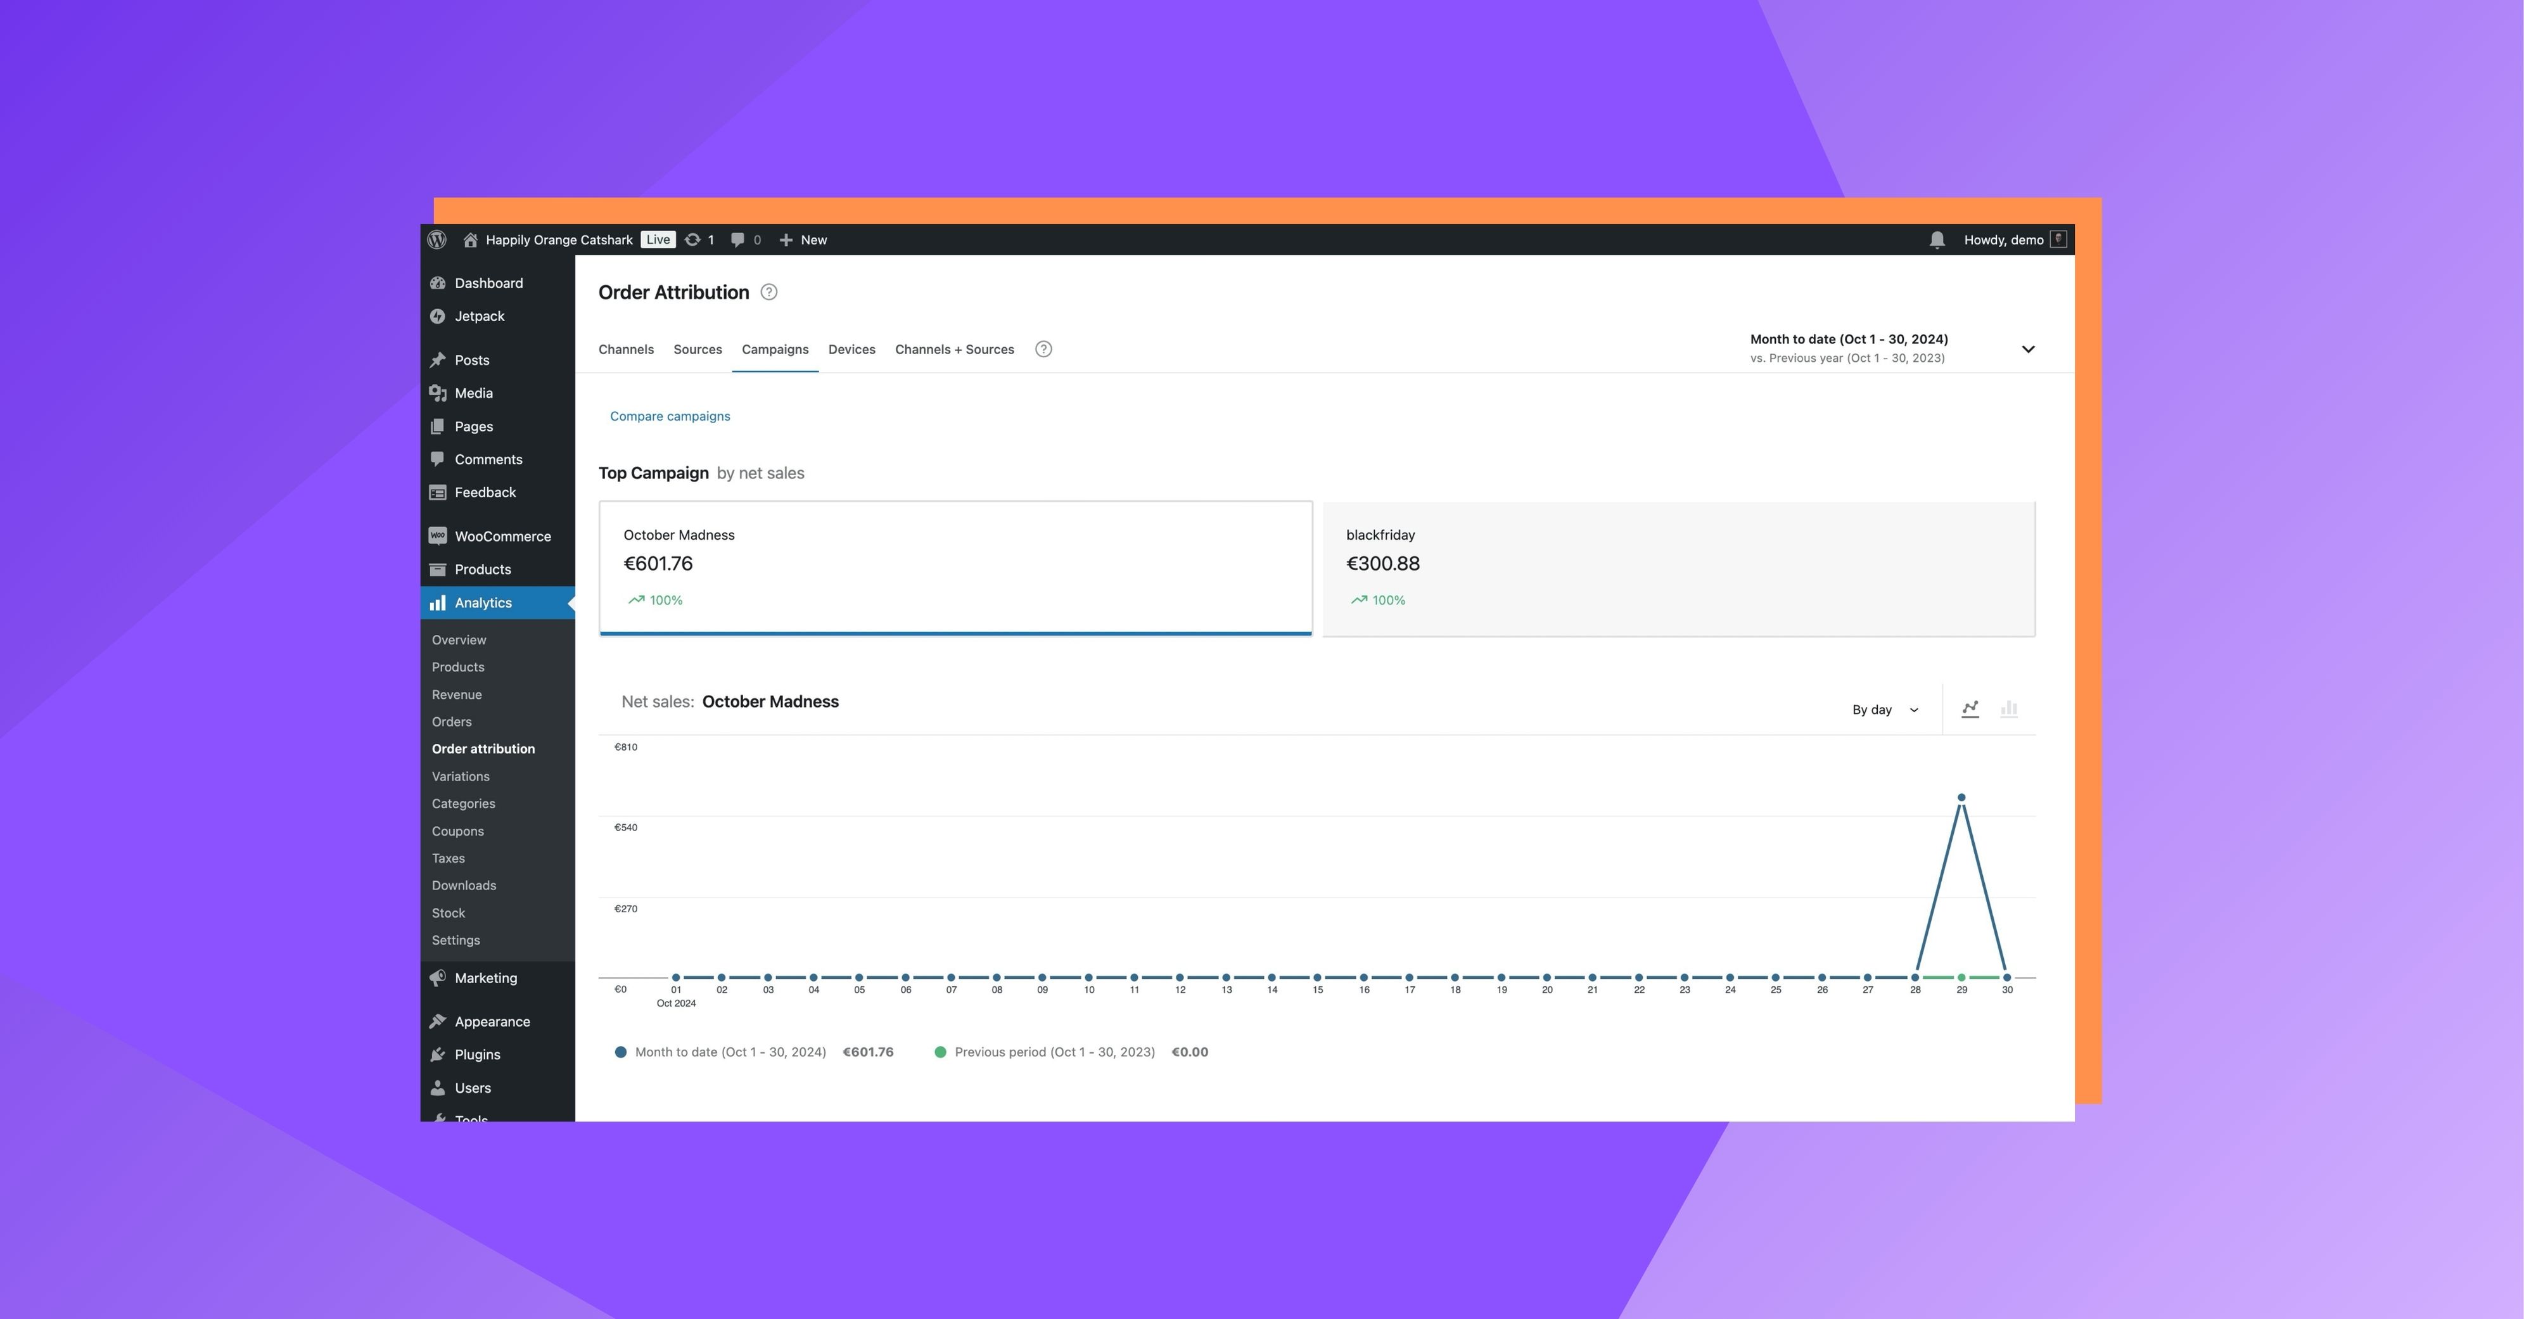Click the €601.76 legend total
This screenshot has width=2524, height=1319.
point(868,1052)
